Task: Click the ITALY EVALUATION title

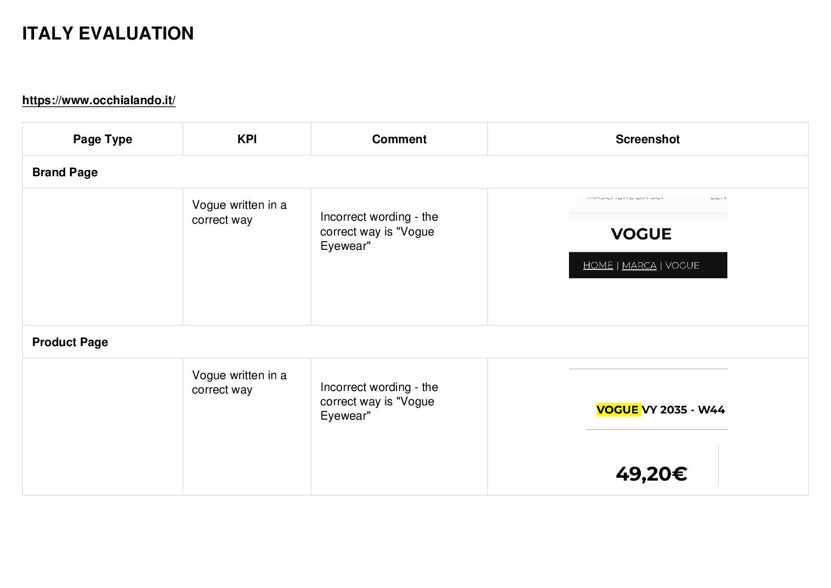Action: coord(108,34)
